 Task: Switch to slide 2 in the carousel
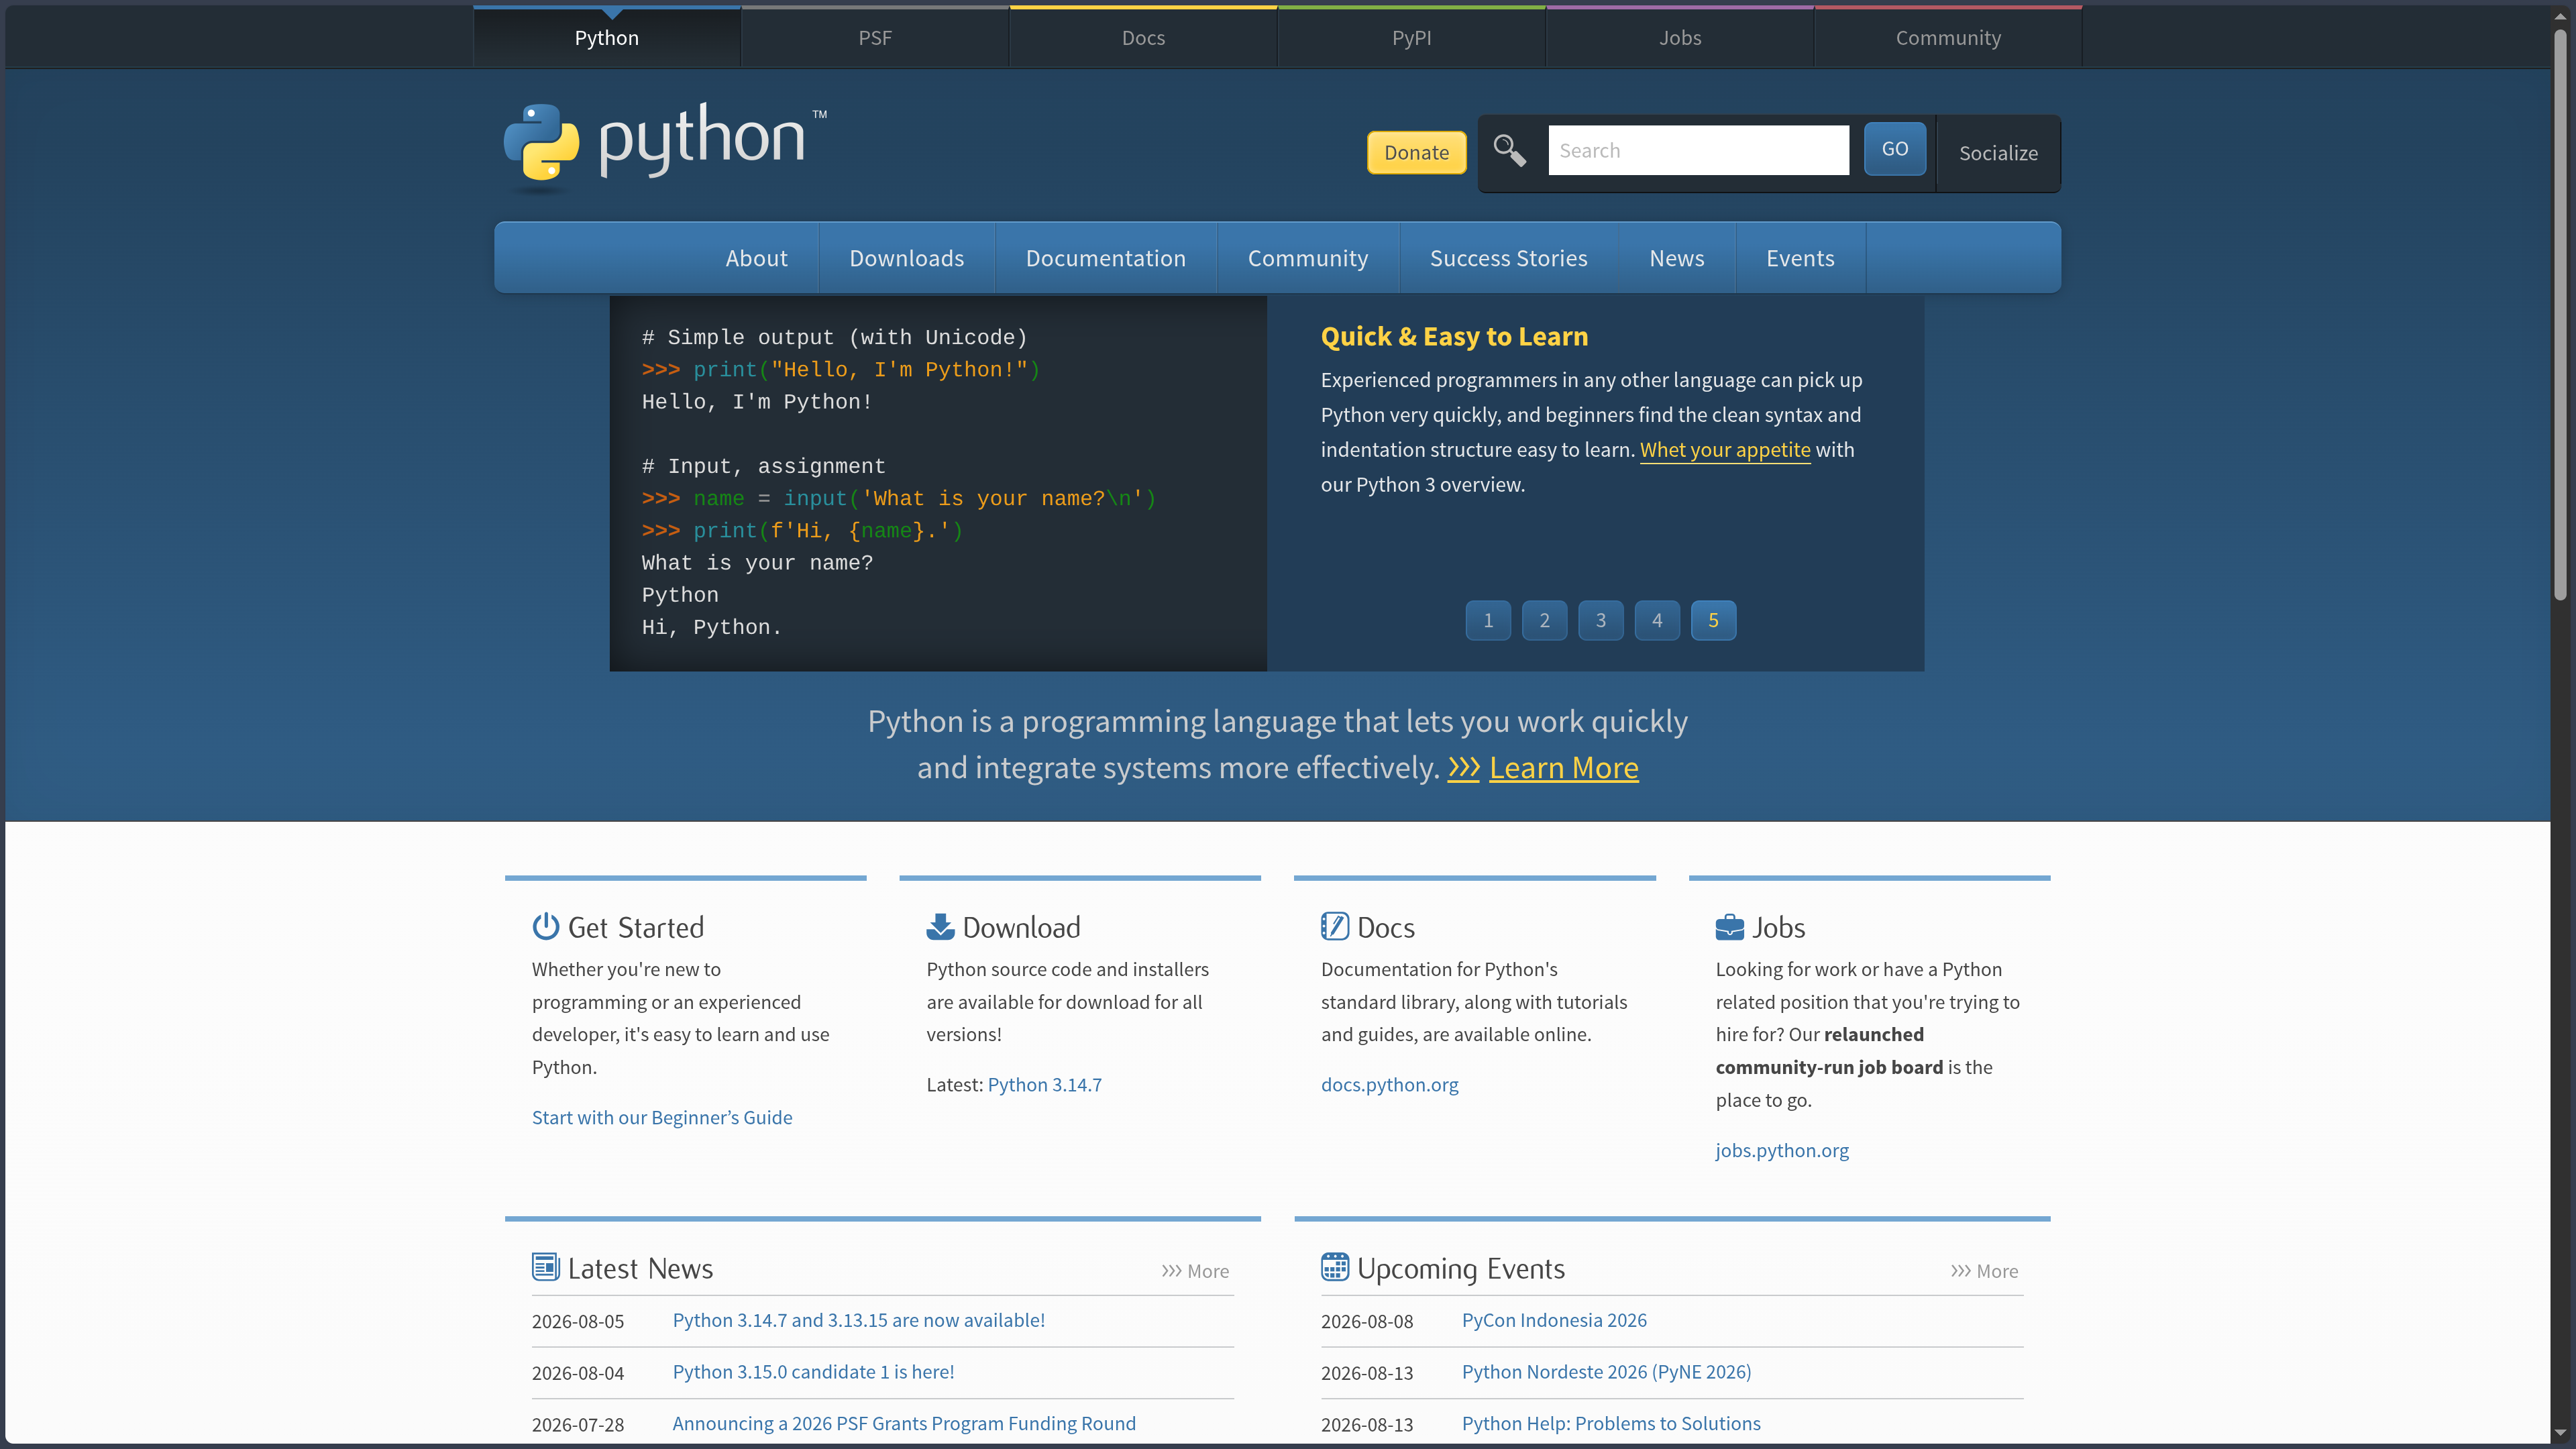click(x=1544, y=620)
